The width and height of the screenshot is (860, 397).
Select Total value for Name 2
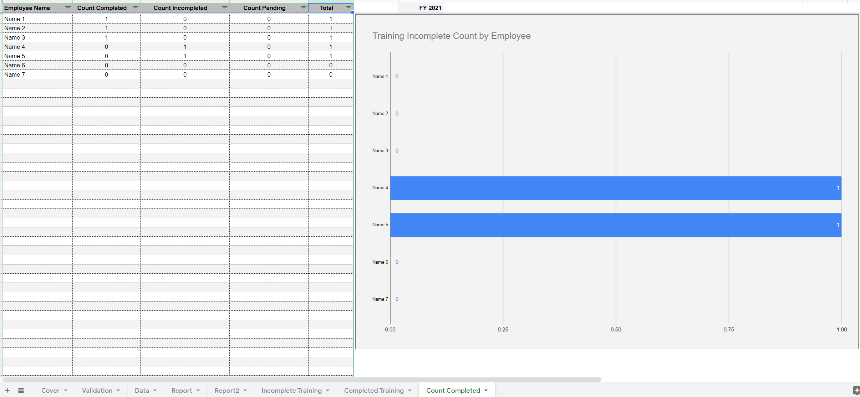point(331,28)
